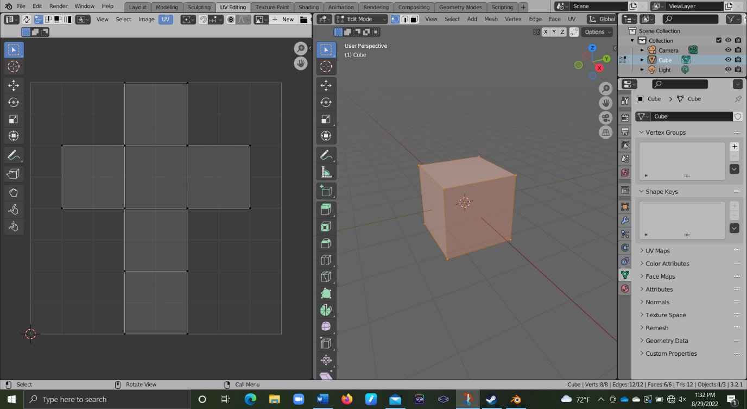Hide the Light object in outliner

coord(728,70)
